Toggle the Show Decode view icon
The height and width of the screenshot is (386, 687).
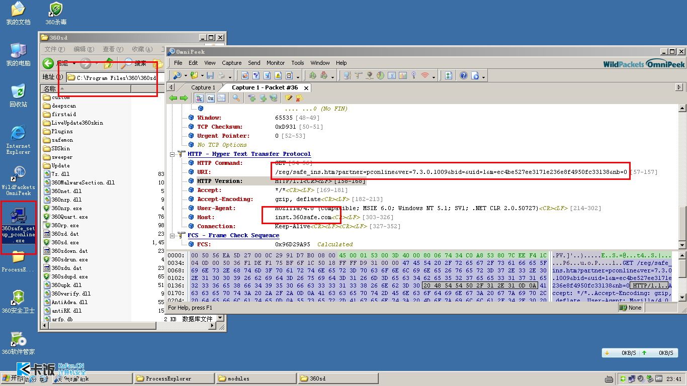coord(200,98)
